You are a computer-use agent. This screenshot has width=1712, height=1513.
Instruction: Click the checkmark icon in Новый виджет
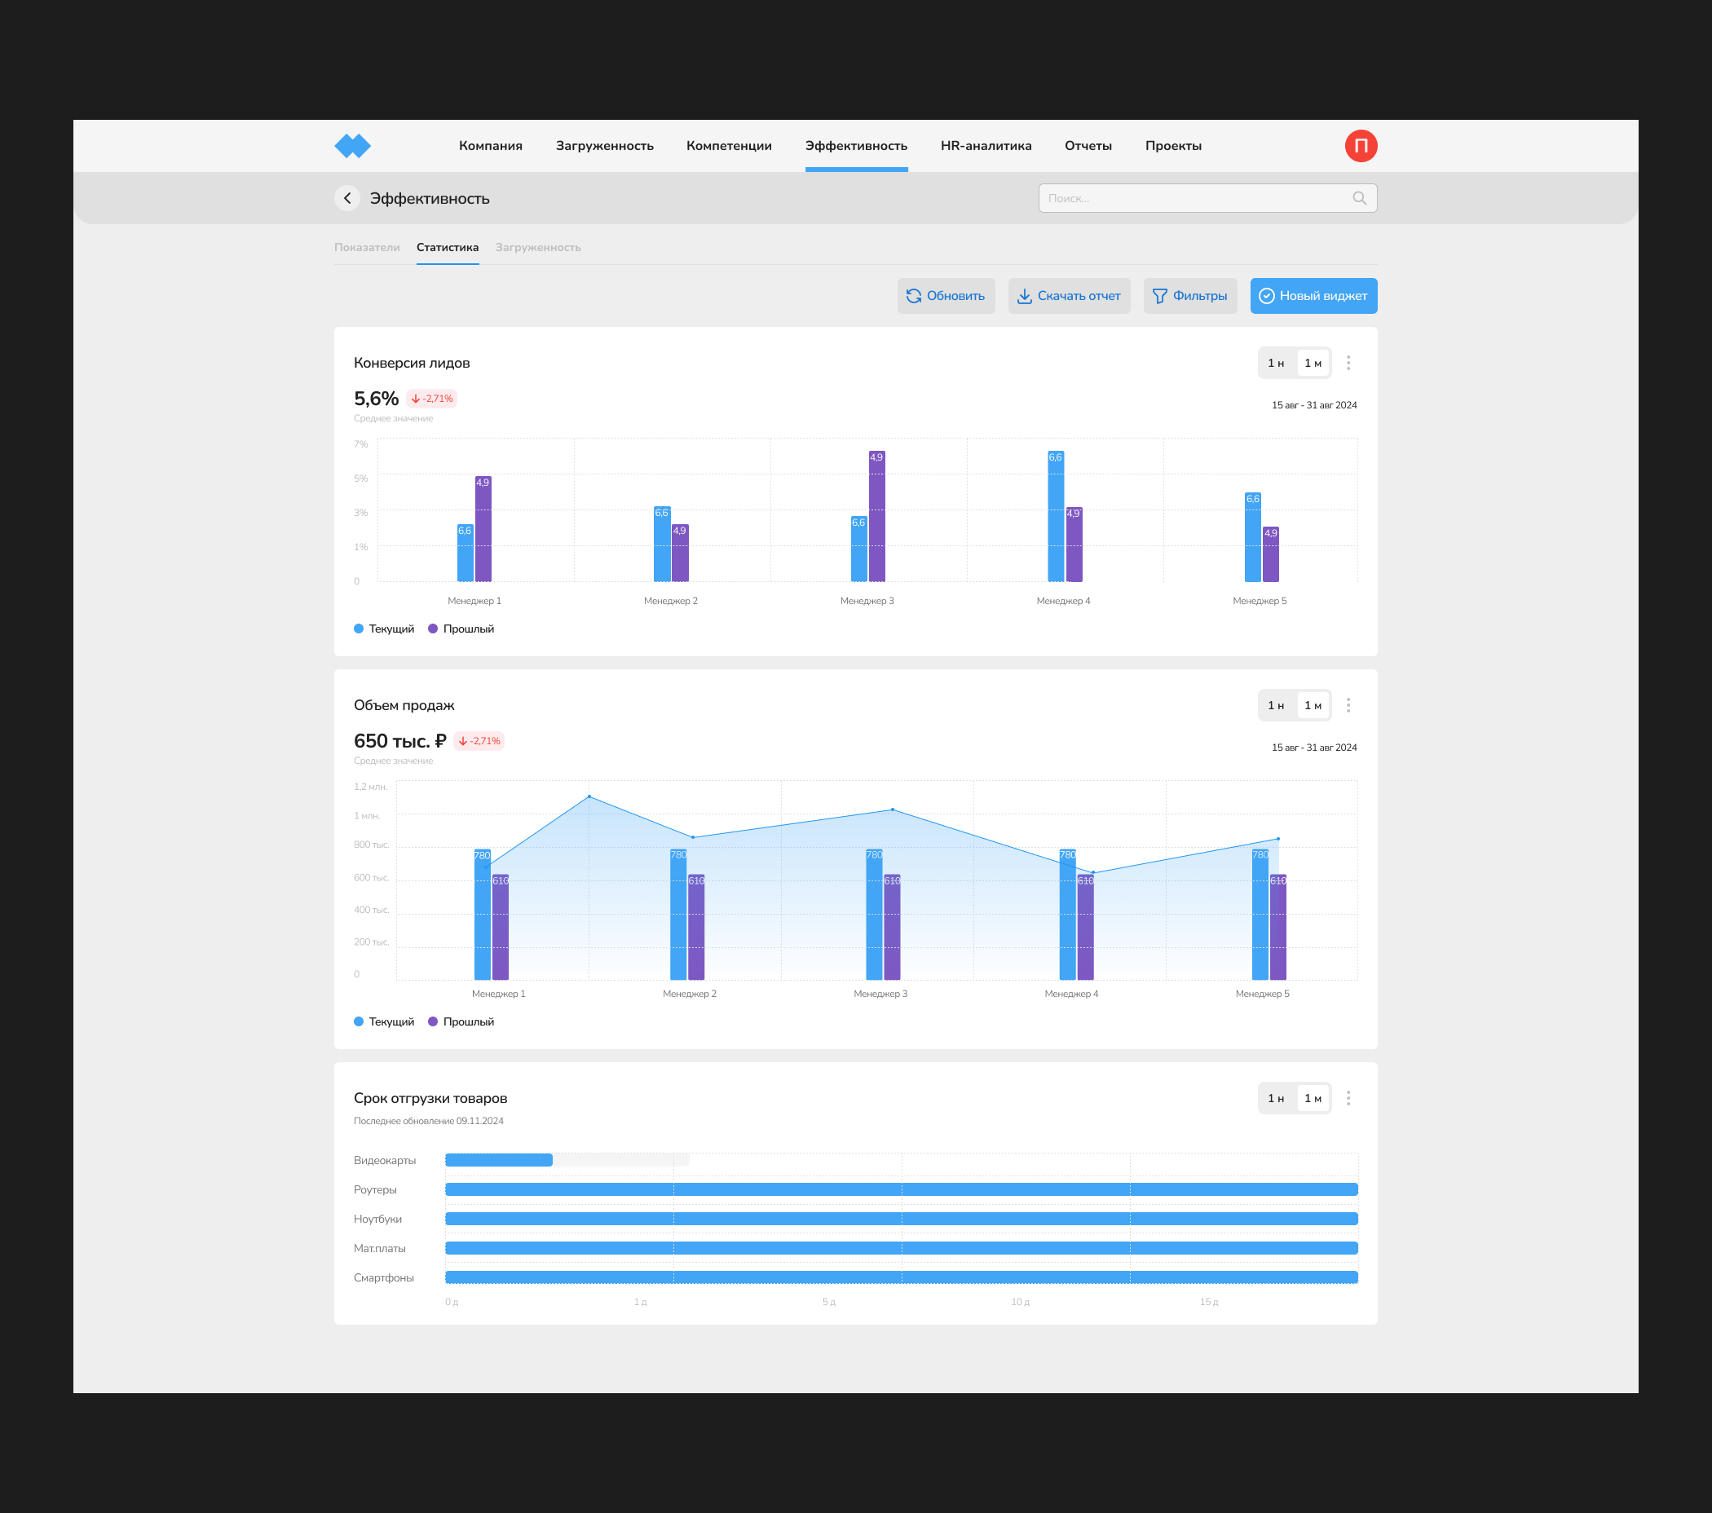point(1265,297)
